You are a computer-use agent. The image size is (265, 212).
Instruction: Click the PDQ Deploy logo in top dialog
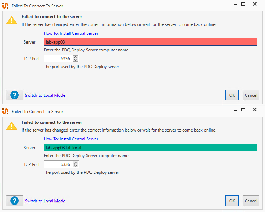click(x=5, y=6)
